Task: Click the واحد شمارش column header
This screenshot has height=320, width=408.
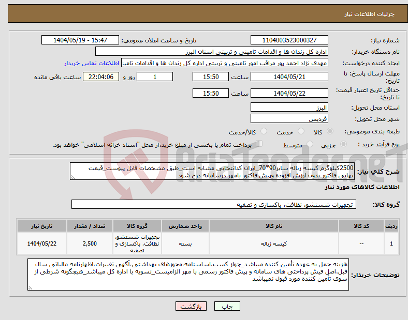Action: click(185, 226)
